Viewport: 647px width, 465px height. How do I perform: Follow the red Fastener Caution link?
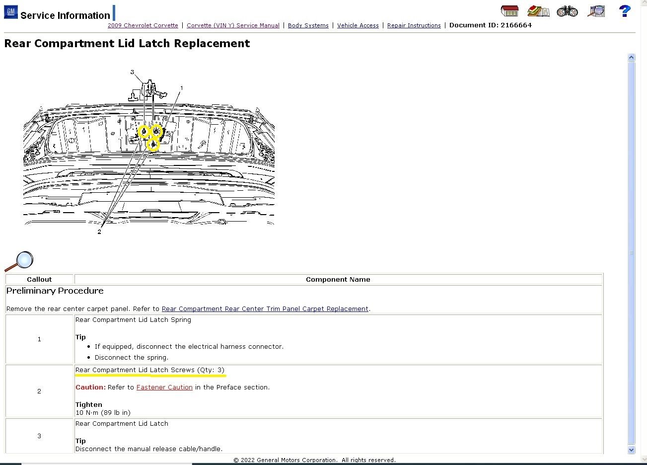tap(164, 387)
